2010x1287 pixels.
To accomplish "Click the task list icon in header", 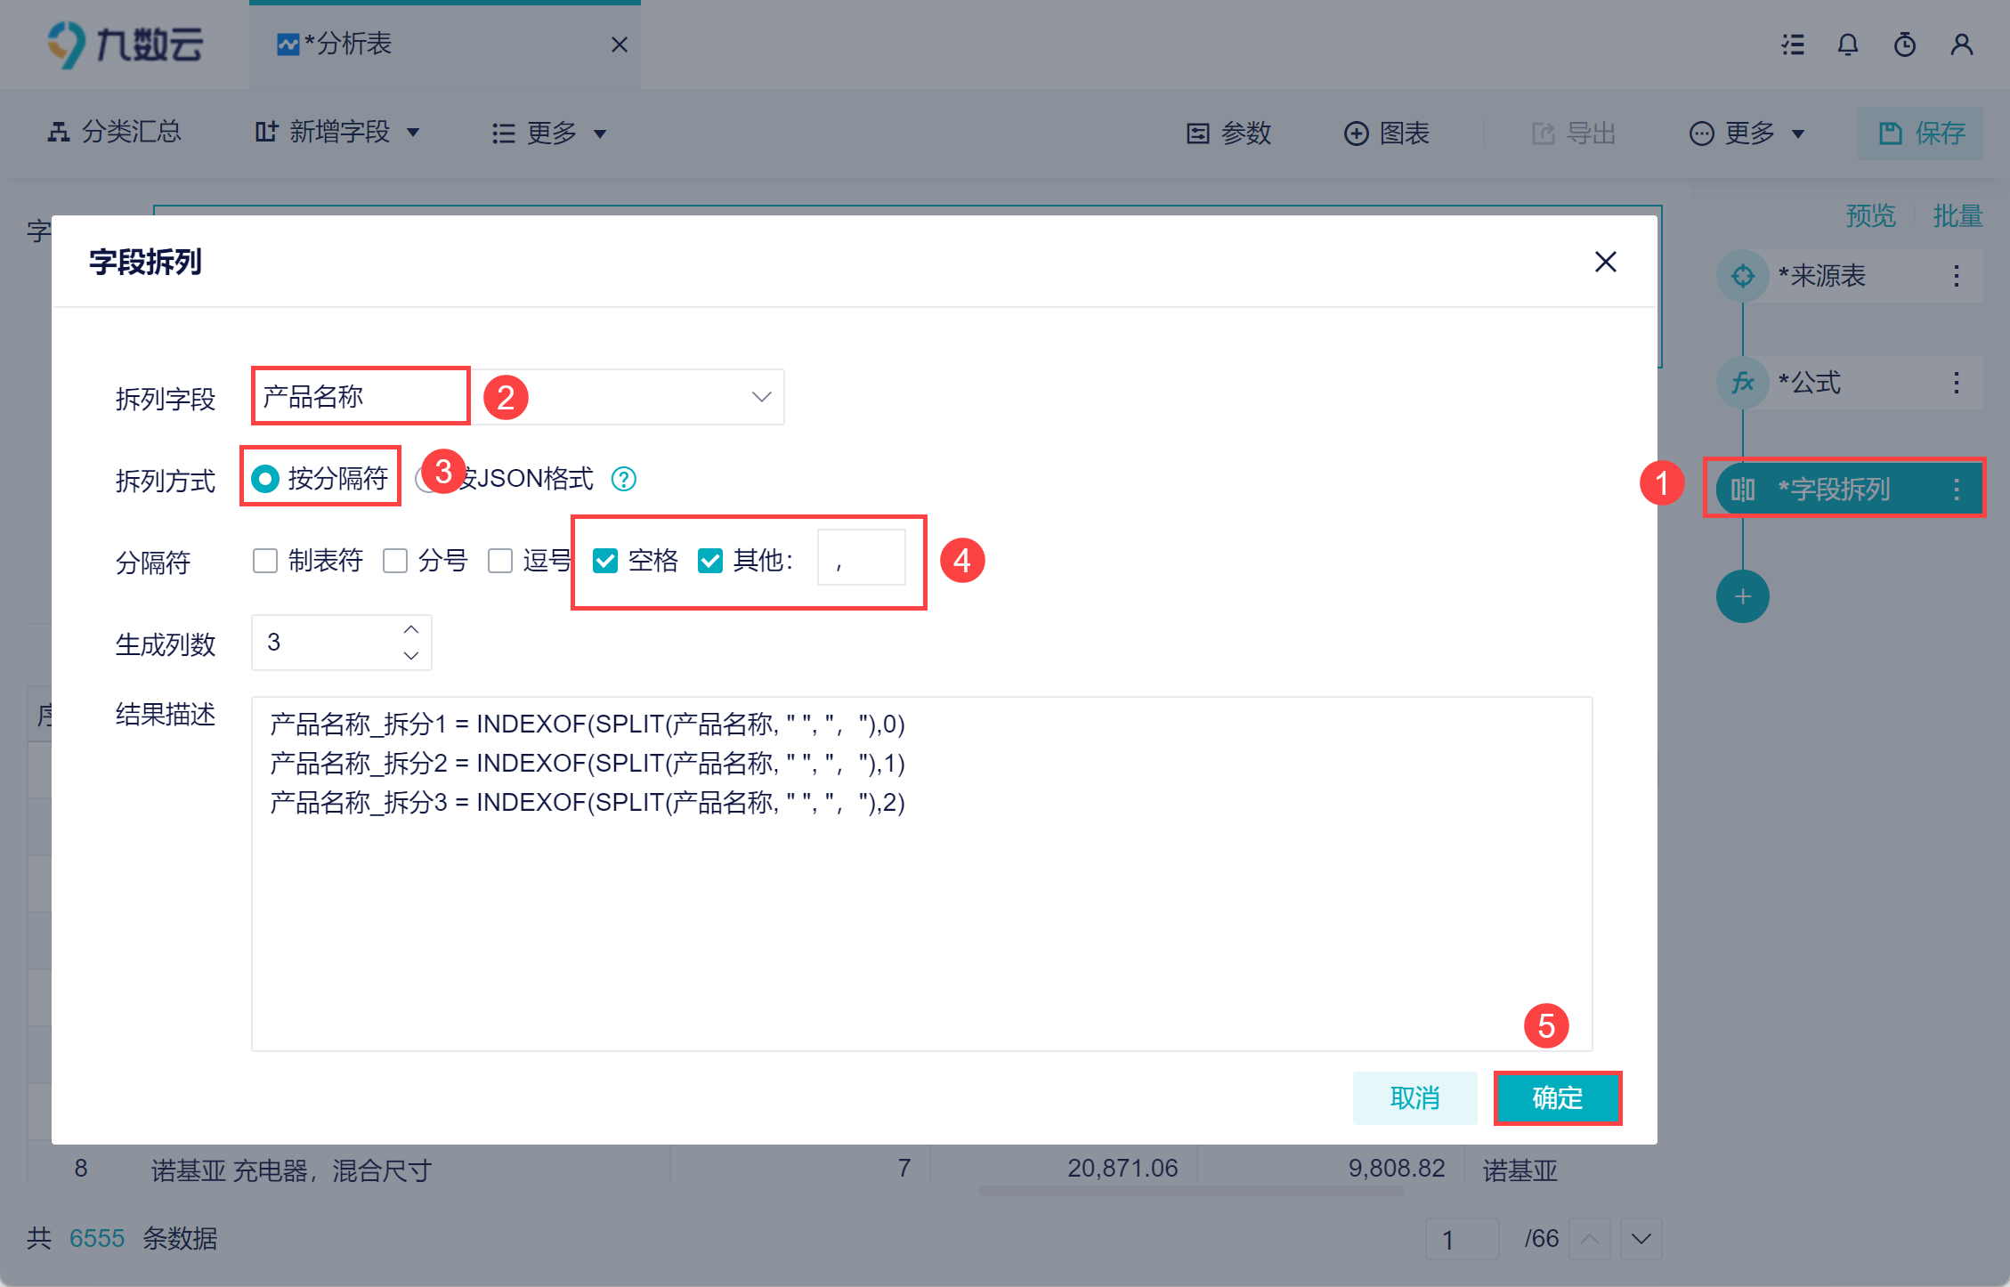I will coord(1793,45).
